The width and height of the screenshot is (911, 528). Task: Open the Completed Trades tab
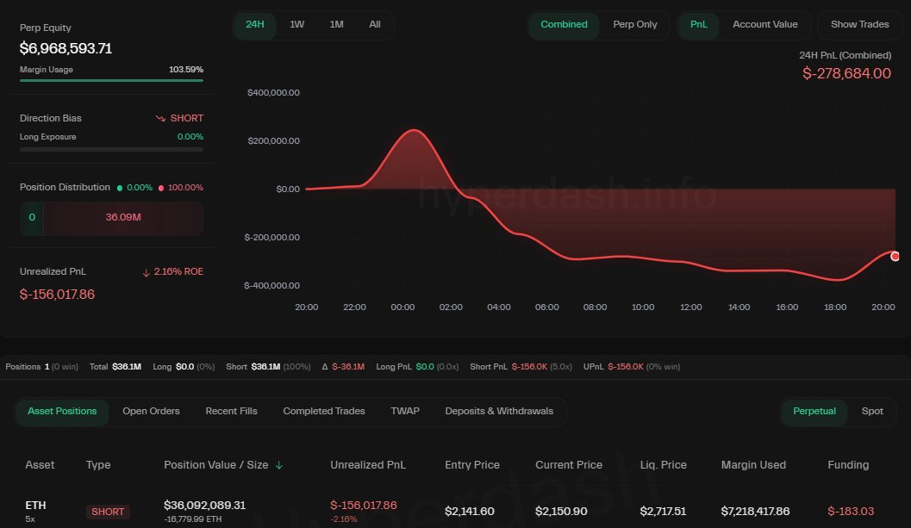324,411
